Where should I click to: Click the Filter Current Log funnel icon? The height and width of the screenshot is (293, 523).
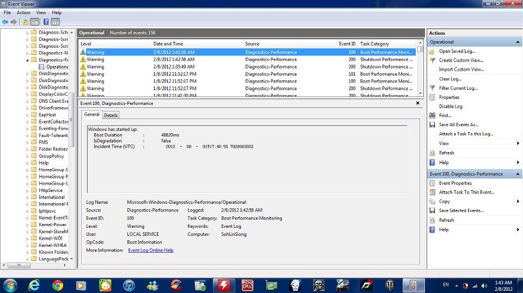pos(433,88)
